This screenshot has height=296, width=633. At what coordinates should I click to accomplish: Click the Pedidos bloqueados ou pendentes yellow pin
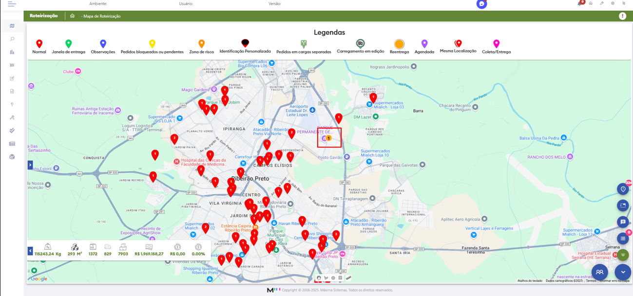click(152, 44)
